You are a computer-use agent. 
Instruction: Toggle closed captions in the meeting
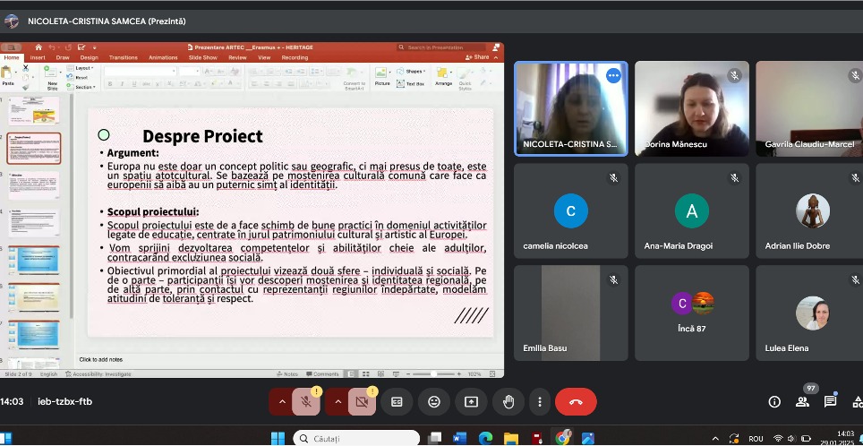coord(397,402)
